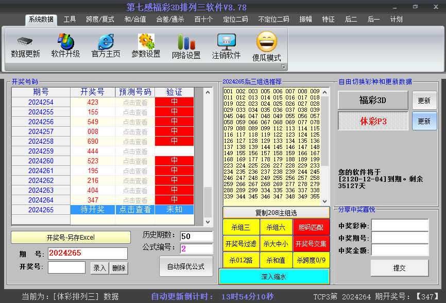Open 参数设置 gear icon
446x303 pixels.
tap(146, 42)
